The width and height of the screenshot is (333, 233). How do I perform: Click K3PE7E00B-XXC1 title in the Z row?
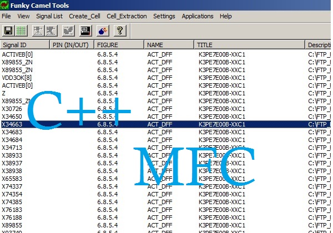tap(222, 93)
